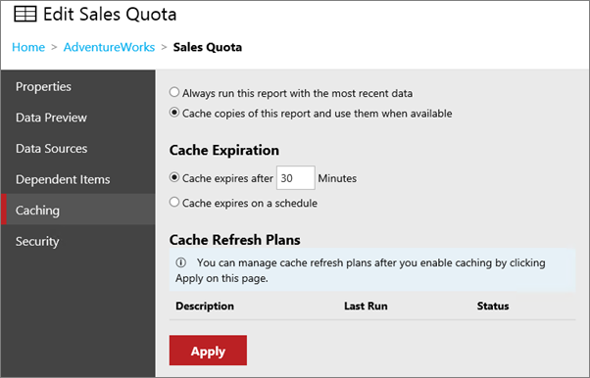Open the Properties section in sidebar

77,86
